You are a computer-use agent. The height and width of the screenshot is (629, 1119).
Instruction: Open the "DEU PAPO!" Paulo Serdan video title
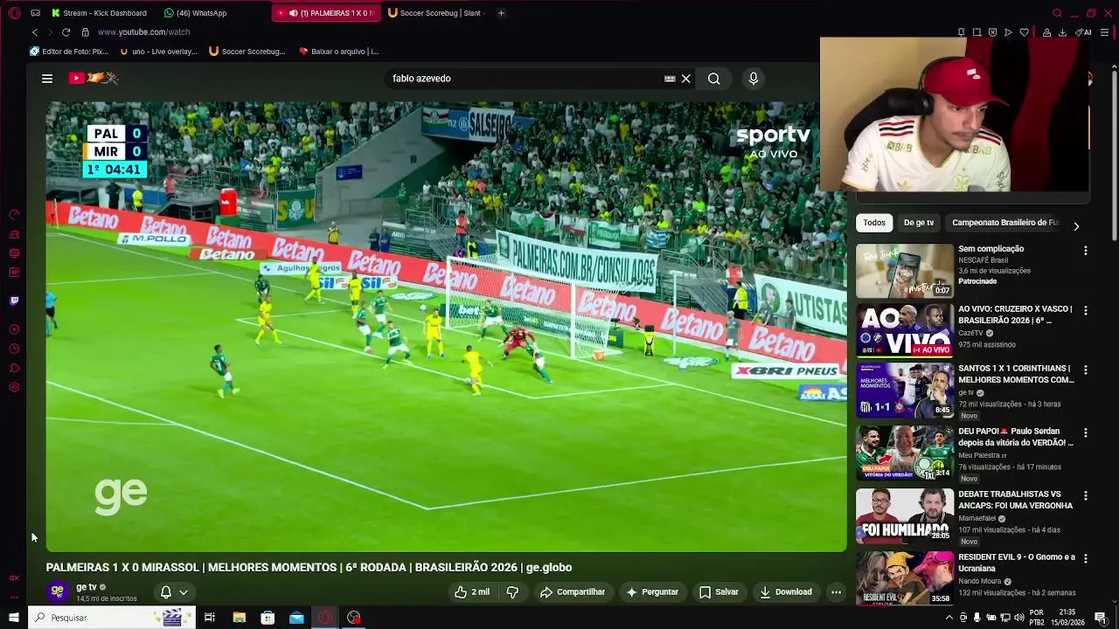tap(1016, 437)
